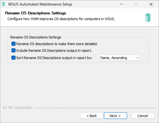
Task: Click the teal WAM logo in header
Action: pyautogui.click(x=148, y=17)
